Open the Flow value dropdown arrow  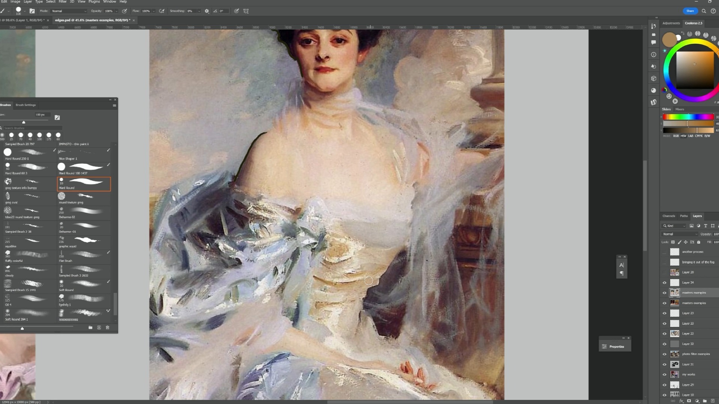pos(154,11)
